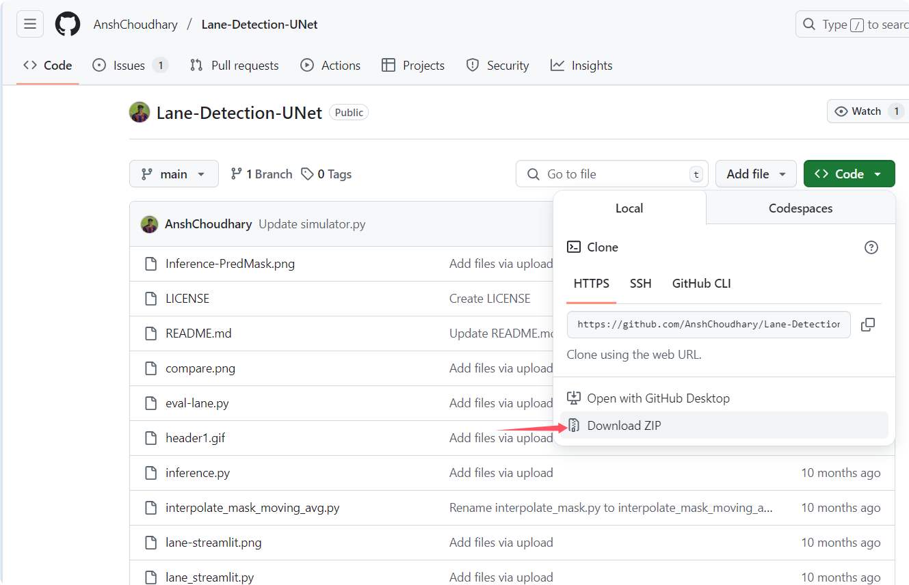The image size is (909, 585).
Task: Click the Insights graph icon
Action: click(x=557, y=65)
